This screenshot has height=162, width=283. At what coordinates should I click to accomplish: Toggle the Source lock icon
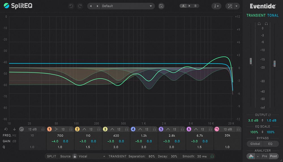(x=75, y=156)
